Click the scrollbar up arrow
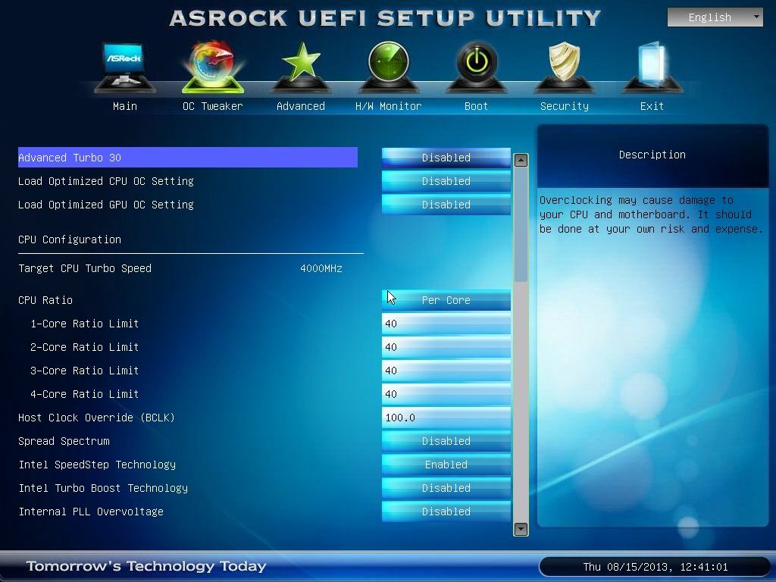This screenshot has width=776, height=582. pos(521,161)
